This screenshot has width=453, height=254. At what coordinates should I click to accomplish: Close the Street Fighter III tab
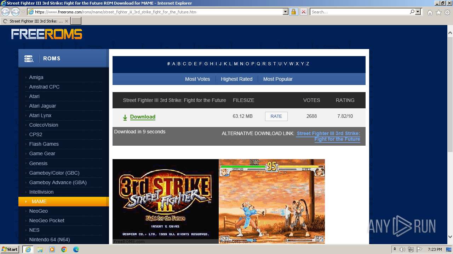pos(67,21)
